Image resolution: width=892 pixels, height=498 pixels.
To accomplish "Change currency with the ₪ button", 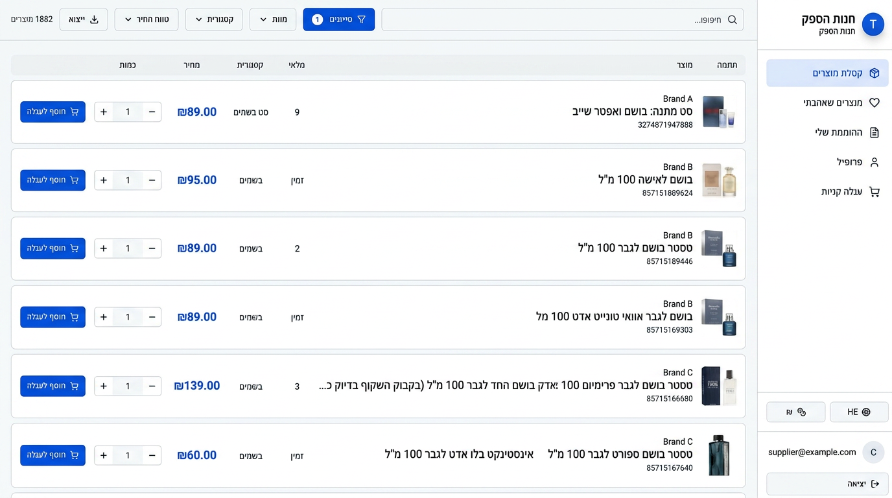I will click(795, 412).
